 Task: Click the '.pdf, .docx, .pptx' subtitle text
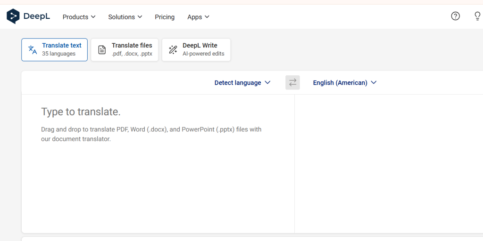pyautogui.click(x=132, y=54)
